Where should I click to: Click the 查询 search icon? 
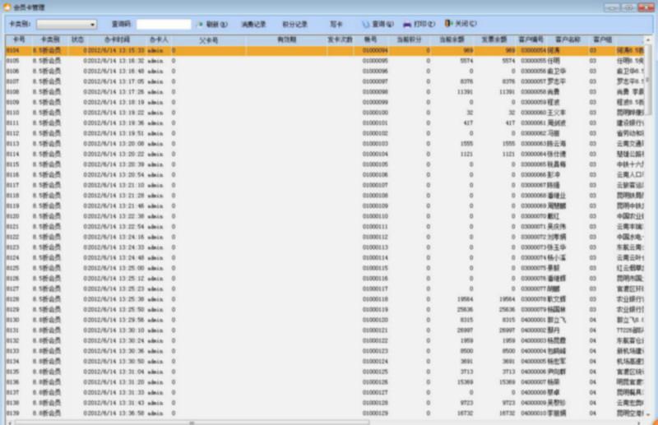coord(365,25)
